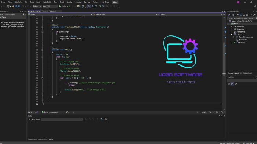Open the 100 % zoom dropdown
257x144 pixels.
(x=32, y=112)
